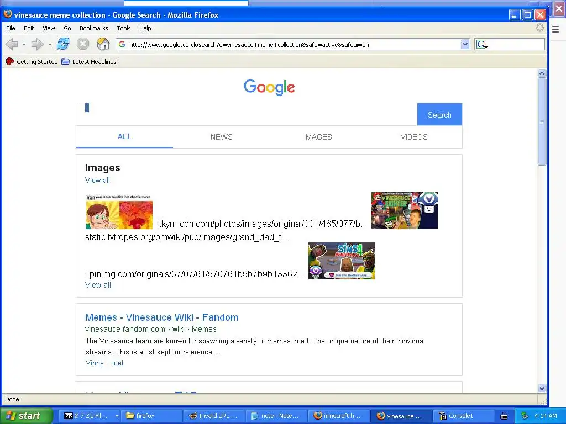
Task: Click the keyboard icon in the taskbar
Action: [x=504, y=416]
